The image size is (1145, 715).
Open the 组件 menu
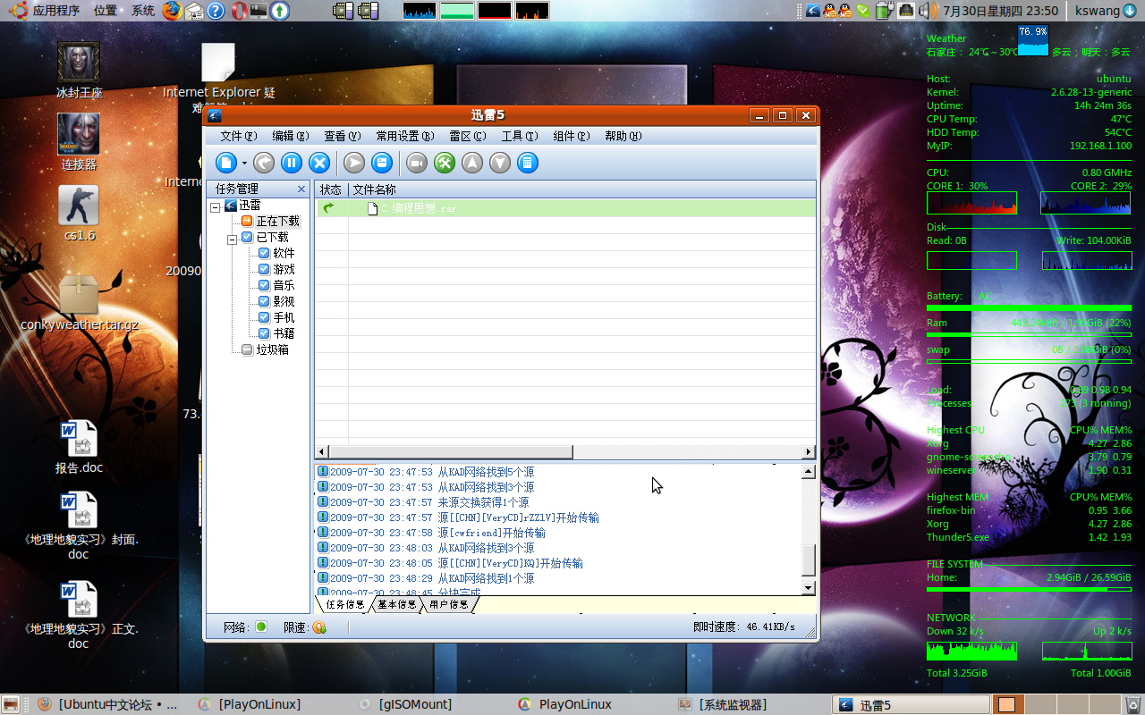click(x=571, y=136)
